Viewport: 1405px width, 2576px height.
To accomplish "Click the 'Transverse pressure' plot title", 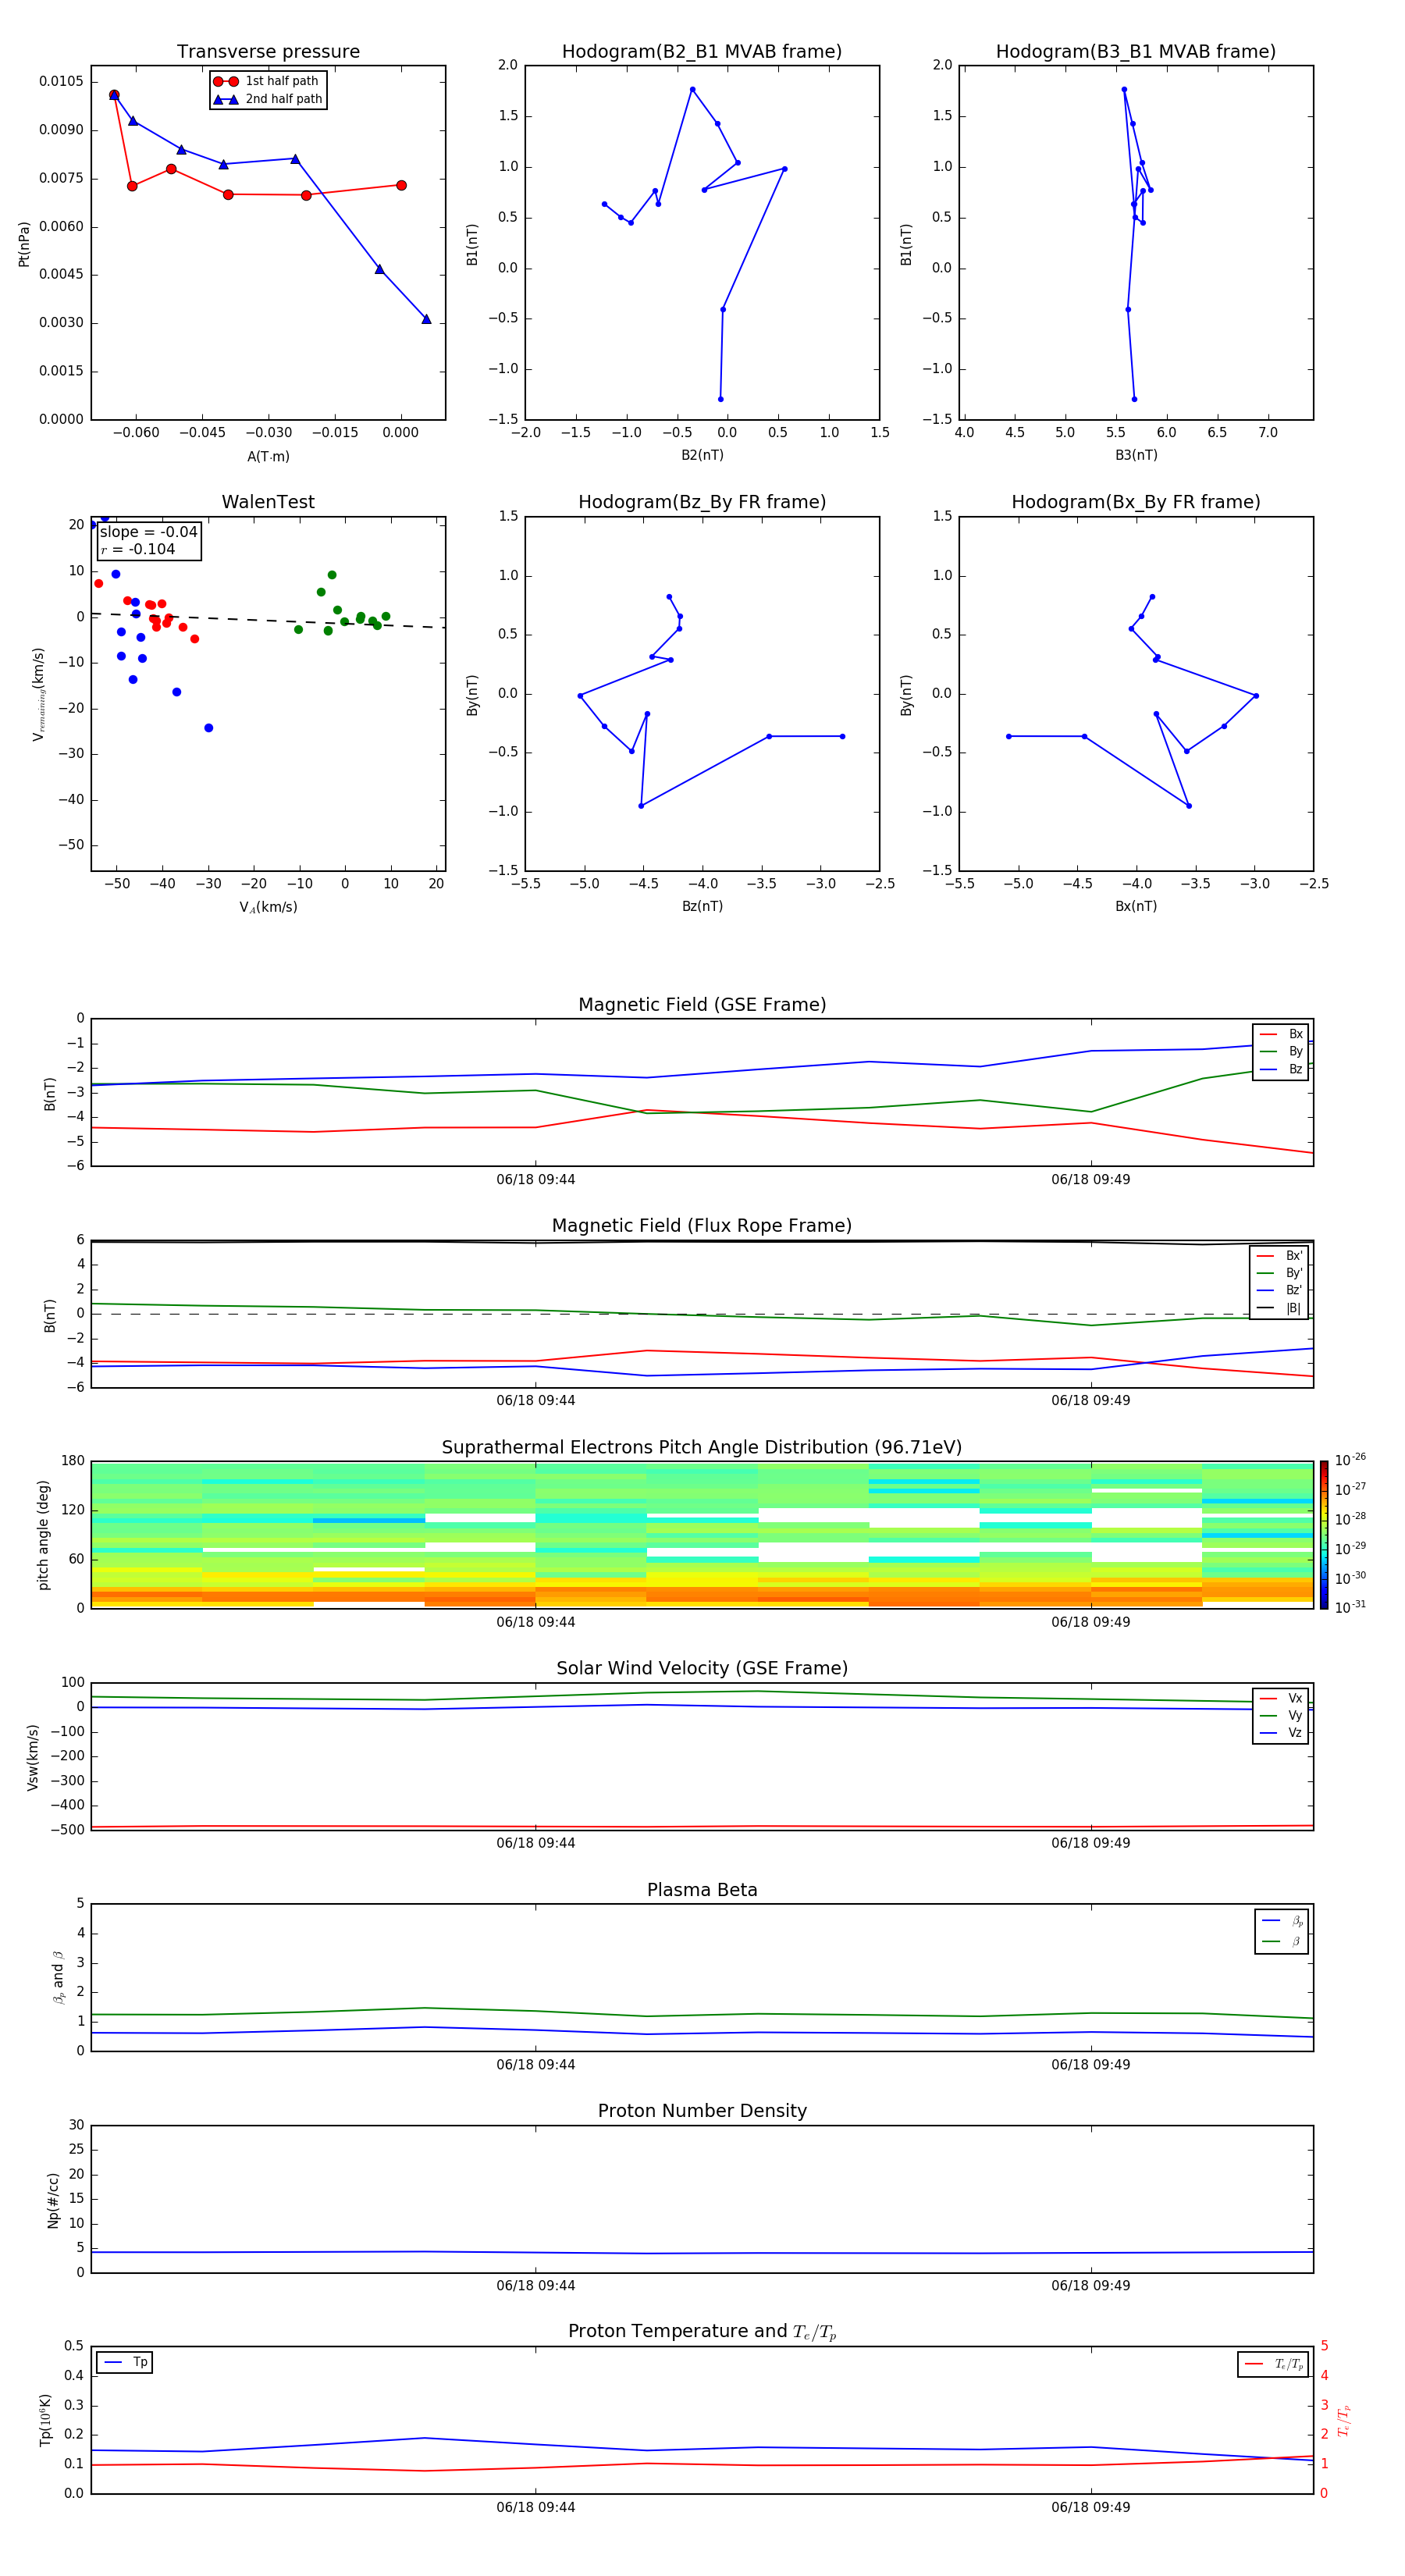I will pyautogui.click(x=268, y=52).
